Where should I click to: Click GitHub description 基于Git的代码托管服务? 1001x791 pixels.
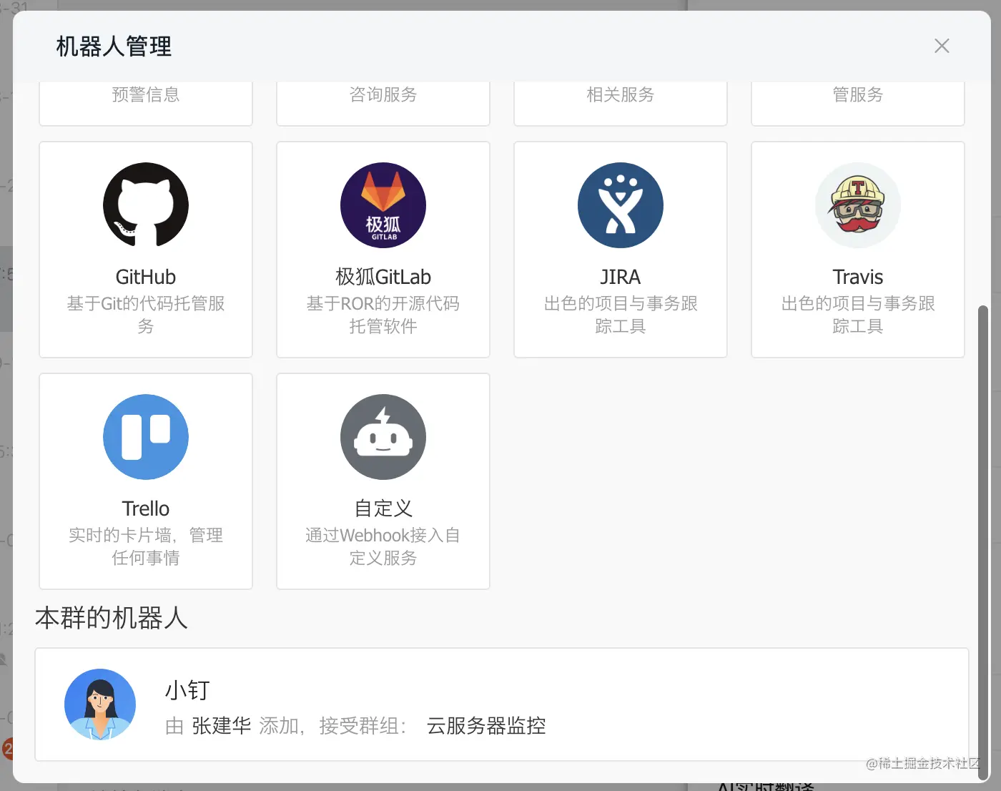tap(146, 315)
